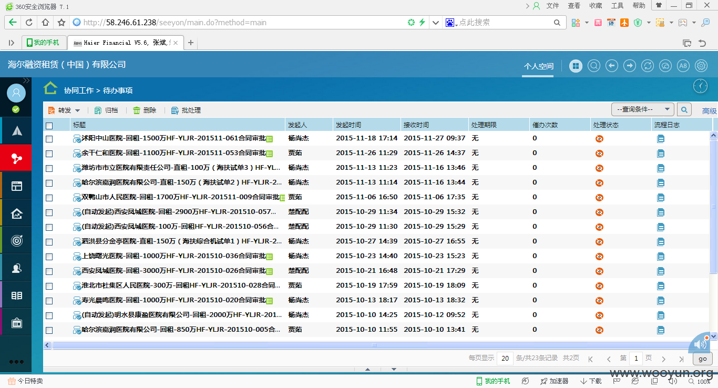Viewport: 718px width, 388px height.
Task: Select the red collaboration sidebar icon
Action: click(17, 158)
